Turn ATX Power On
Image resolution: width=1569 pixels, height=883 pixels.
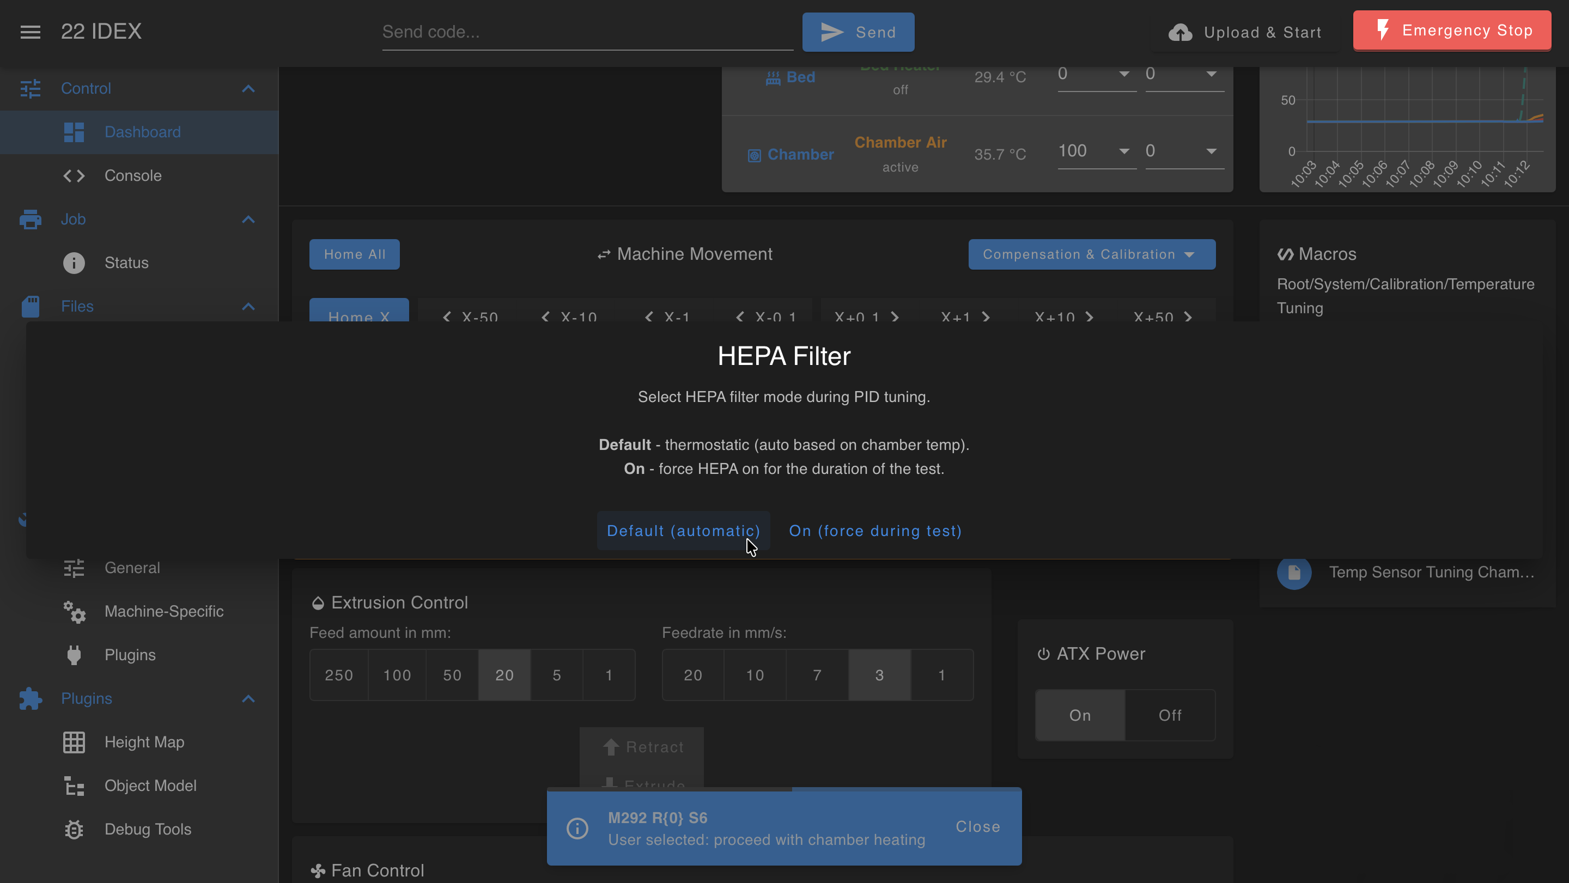(1080, 716)
